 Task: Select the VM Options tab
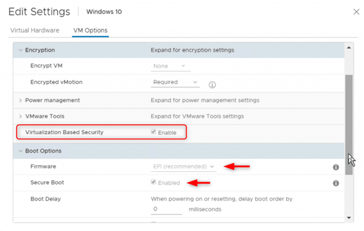click(x=90, y=30)
